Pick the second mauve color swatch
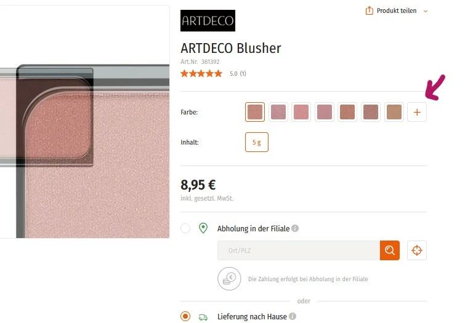 278,112
